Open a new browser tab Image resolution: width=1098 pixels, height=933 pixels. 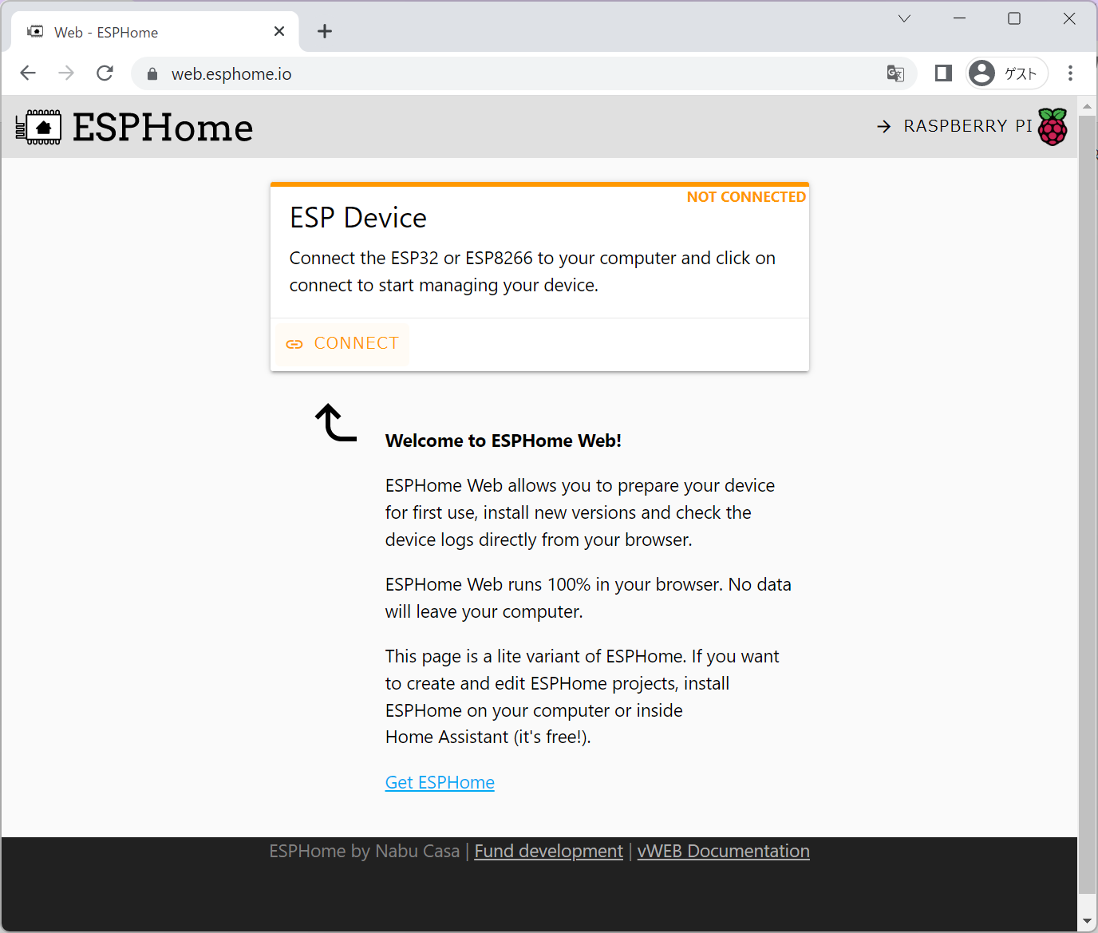click(324, 31)
